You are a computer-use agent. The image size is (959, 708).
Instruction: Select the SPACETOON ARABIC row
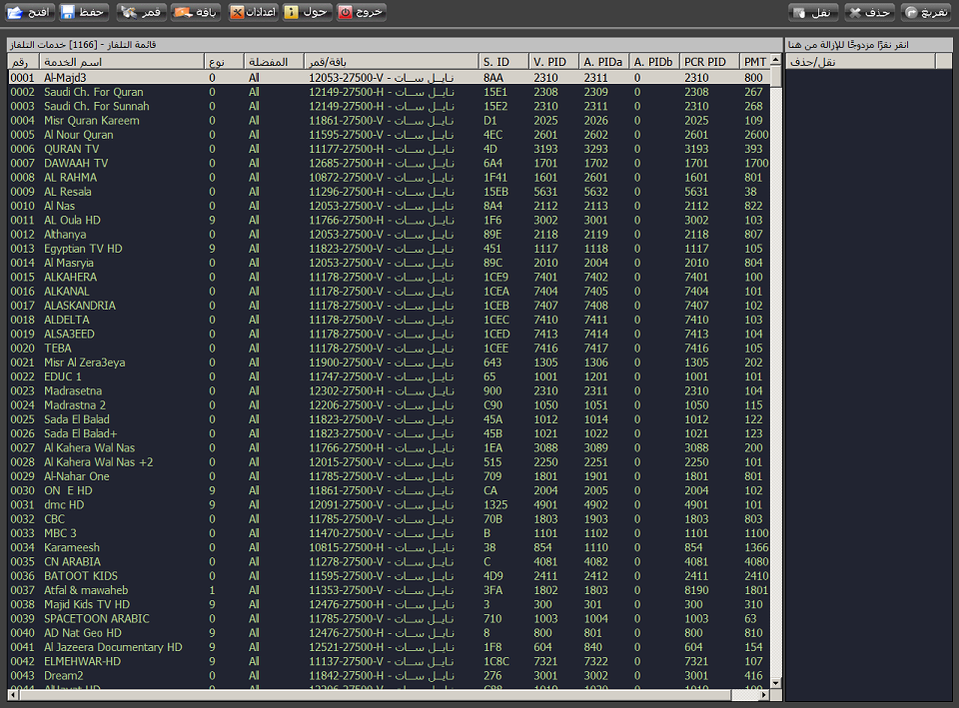pos(389,619)
